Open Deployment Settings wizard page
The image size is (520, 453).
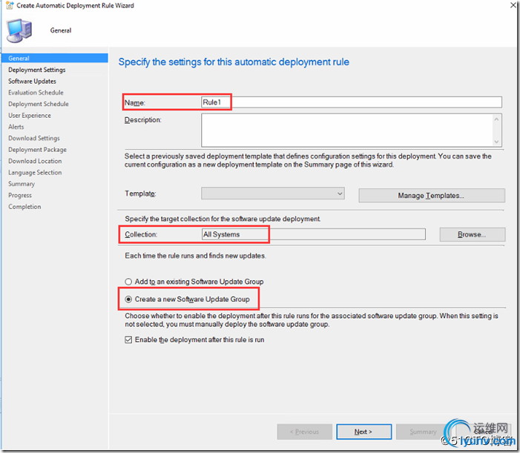[37, 70]
